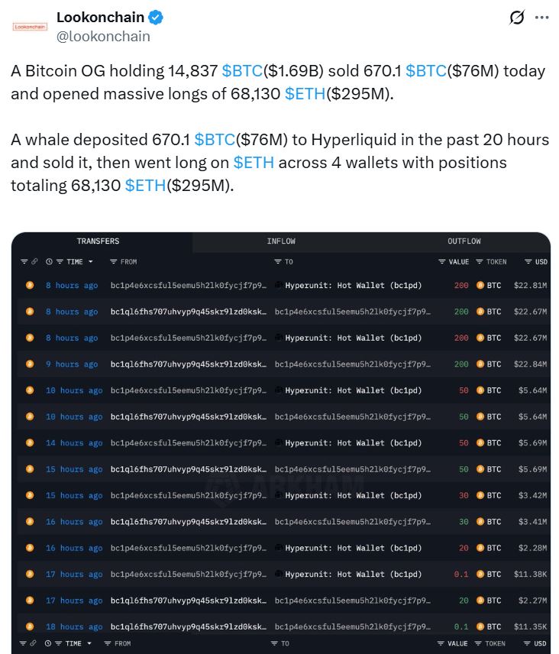Click the chain link icon in the table toolbar

coord(34,261)
